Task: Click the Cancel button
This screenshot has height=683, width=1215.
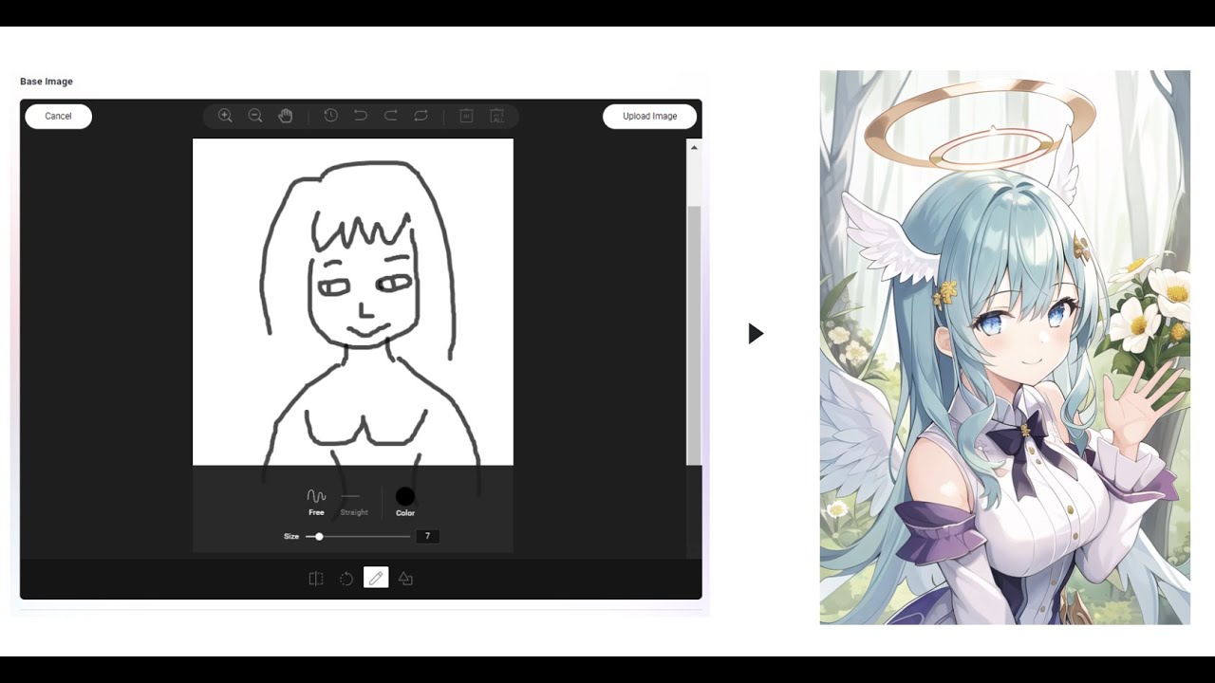Action: coord(58,116)
